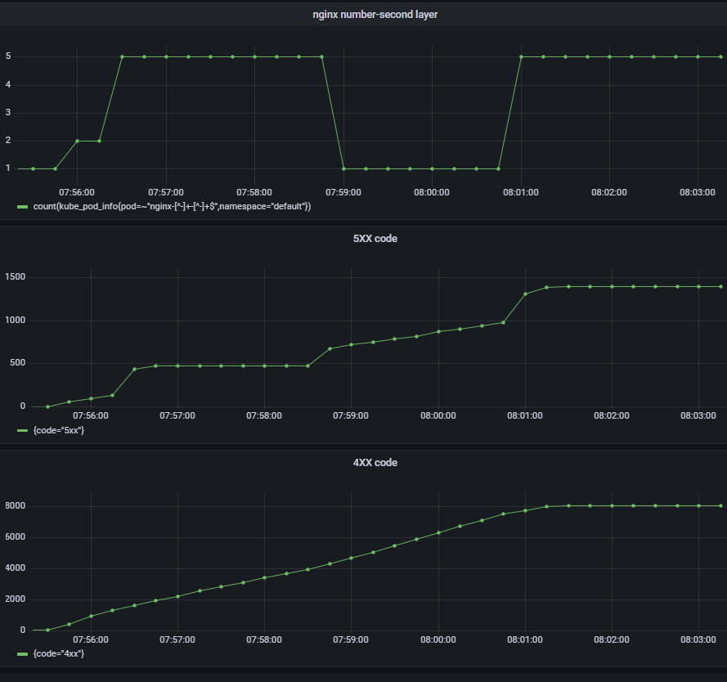Image resolution: width=727 pixels, height=682 pixels.
Task: Click nginx graph point at 07:59:00 with value 1
Action: 343,168
